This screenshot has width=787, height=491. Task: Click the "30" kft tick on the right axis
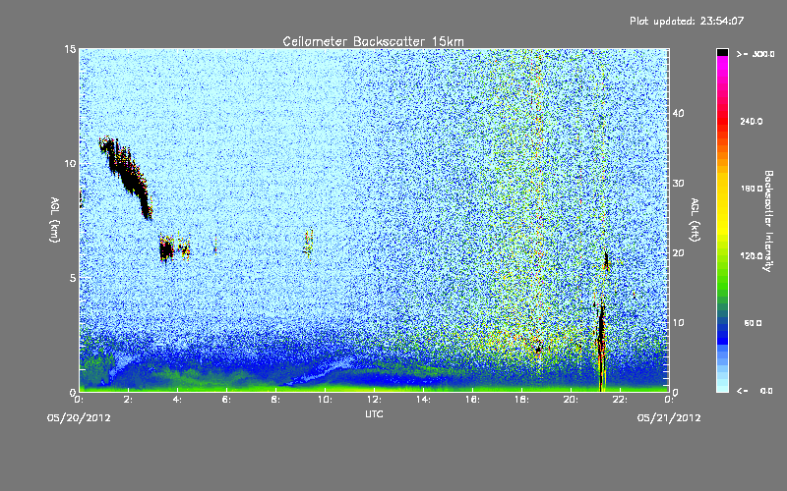click(x=678, y=184)
